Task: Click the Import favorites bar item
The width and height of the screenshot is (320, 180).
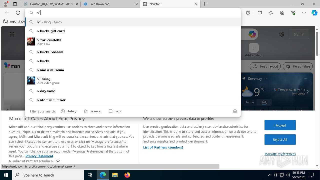Action: [x=14, y=21]
